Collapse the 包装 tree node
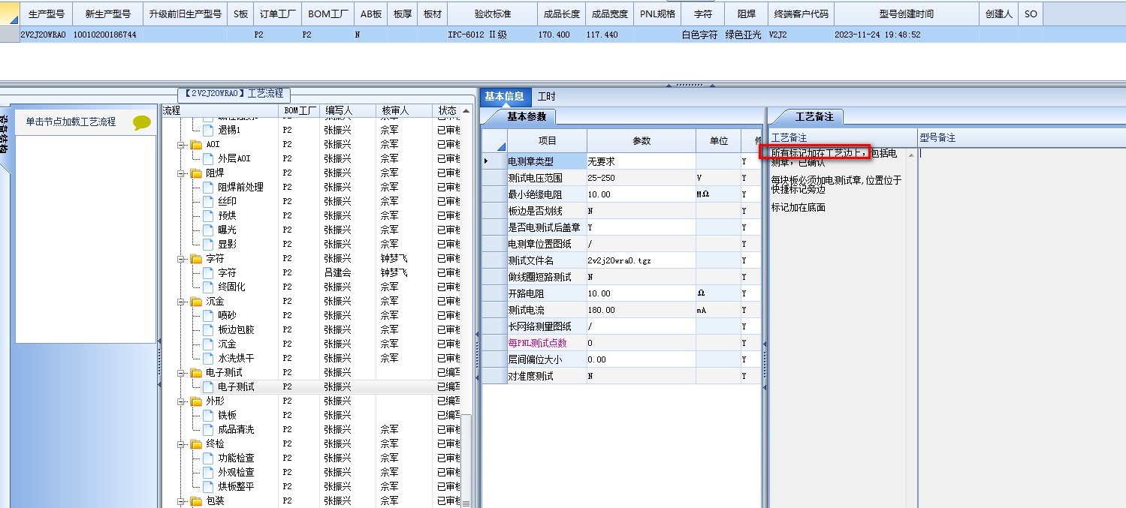Viewport: 1126px width, 508px height. pos(181,501)
